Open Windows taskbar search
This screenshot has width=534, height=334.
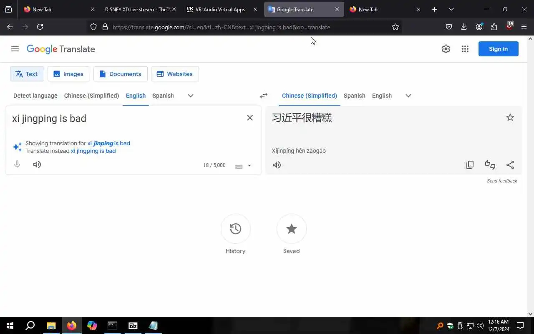30,326
